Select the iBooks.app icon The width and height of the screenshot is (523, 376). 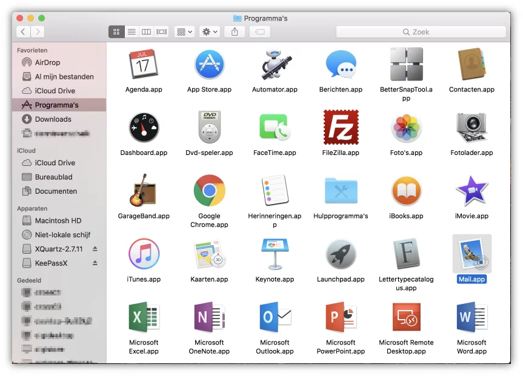(406, 190)
